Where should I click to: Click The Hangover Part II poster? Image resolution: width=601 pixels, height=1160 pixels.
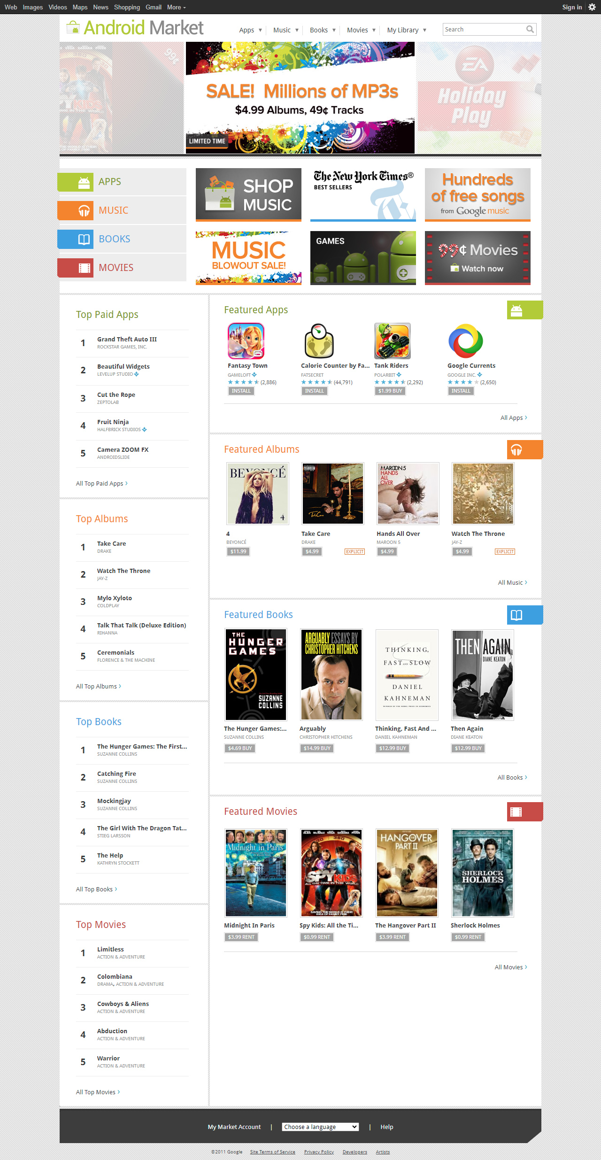(407, 873)
